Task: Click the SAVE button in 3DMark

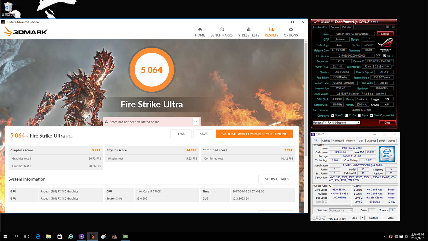Action: tap(204, 134)
